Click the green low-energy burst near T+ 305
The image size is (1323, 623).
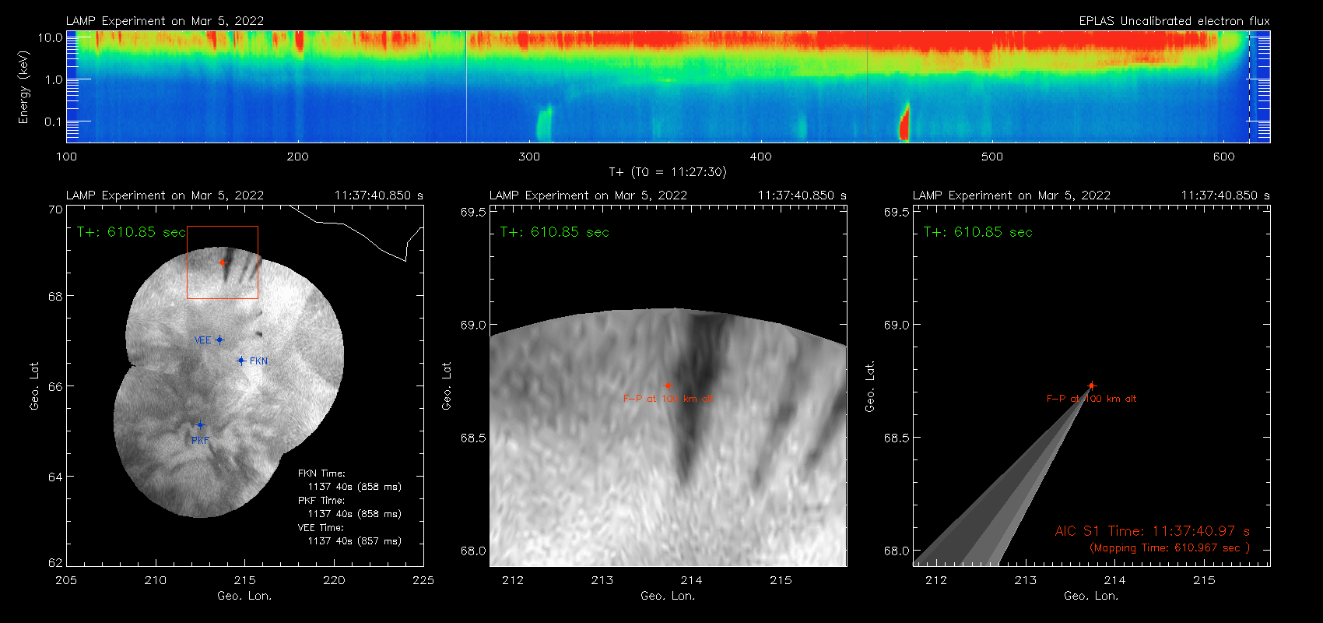point(544,123)
